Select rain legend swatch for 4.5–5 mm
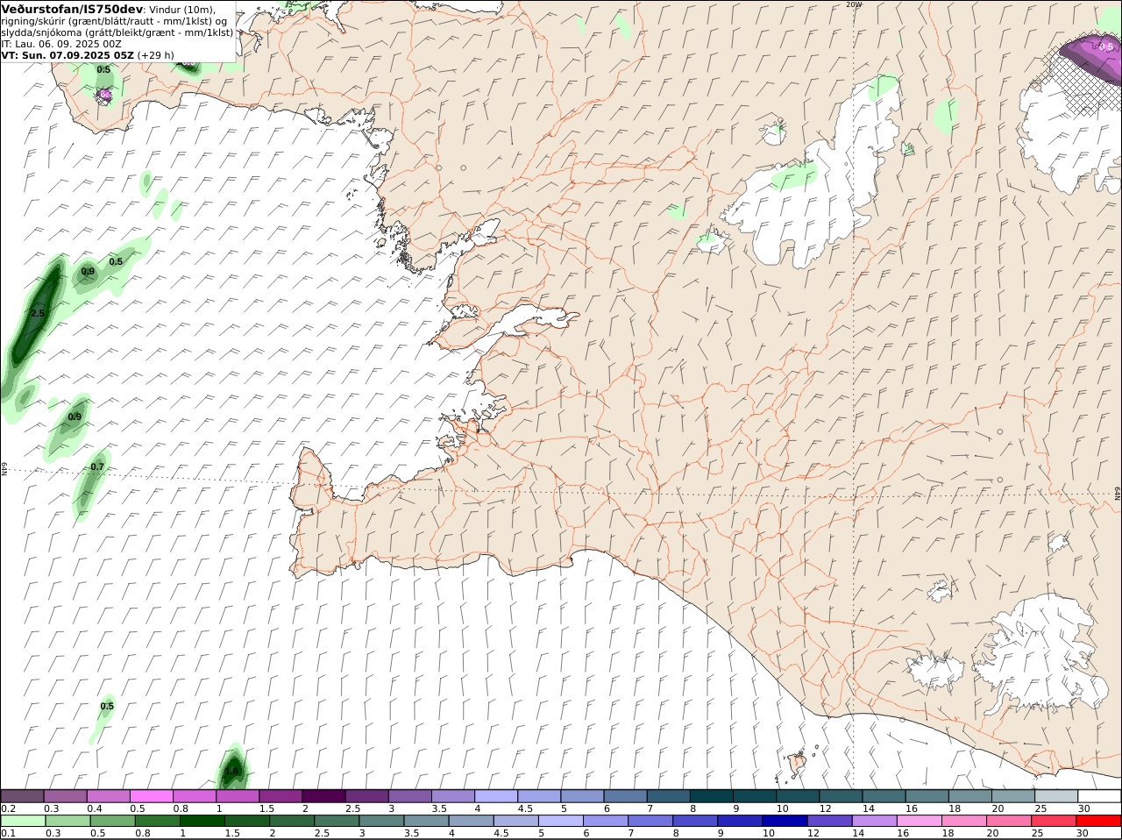1122x840 pixels. tap(515, 821)
